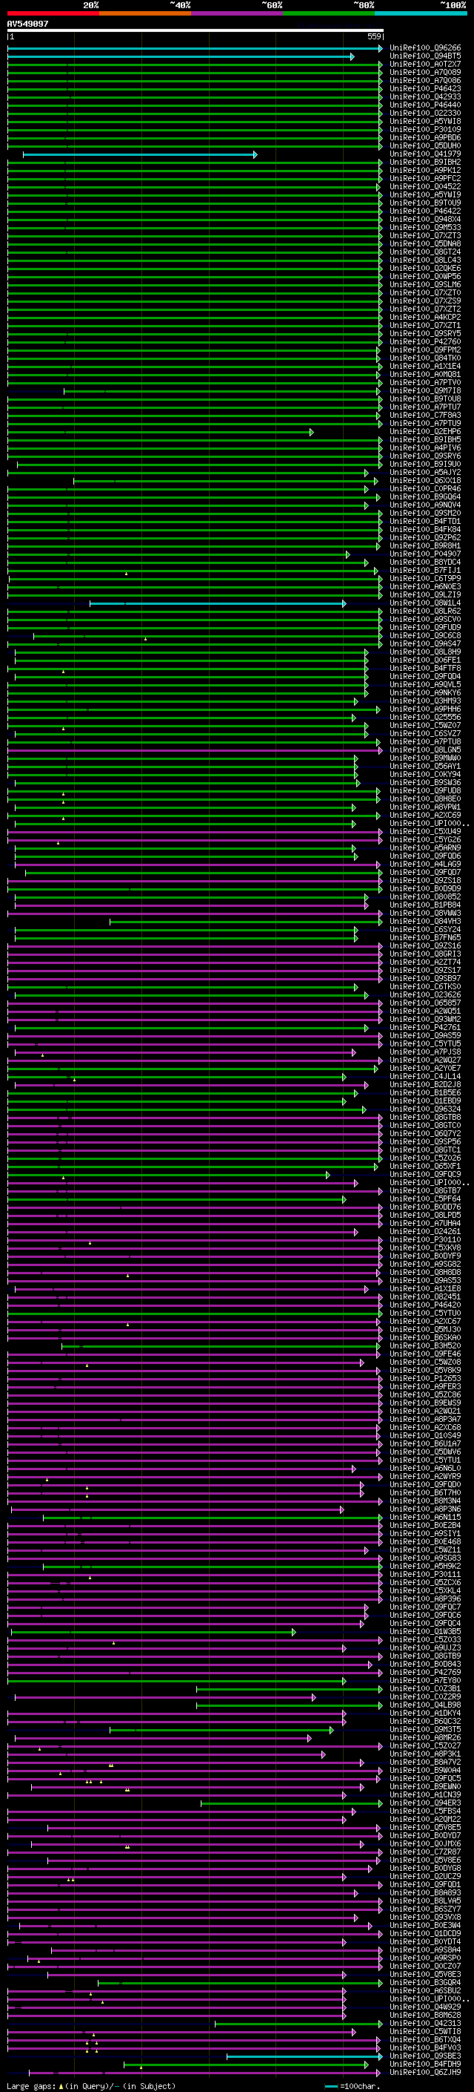The height and width of the screenshot is (2092, 474).
Task: Open hit UniRef100_A0T2X7
Action: click(x=424, y=64)
